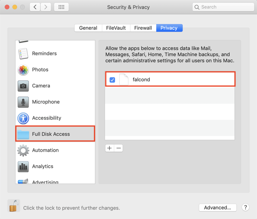Open the FileVault tab

click(116, 28)
